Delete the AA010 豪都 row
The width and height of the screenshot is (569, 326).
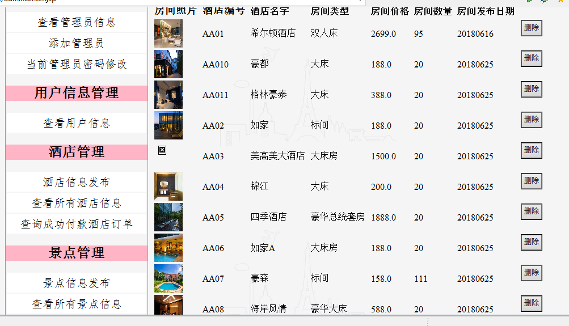pyautogui.click(x=532, y=58)
